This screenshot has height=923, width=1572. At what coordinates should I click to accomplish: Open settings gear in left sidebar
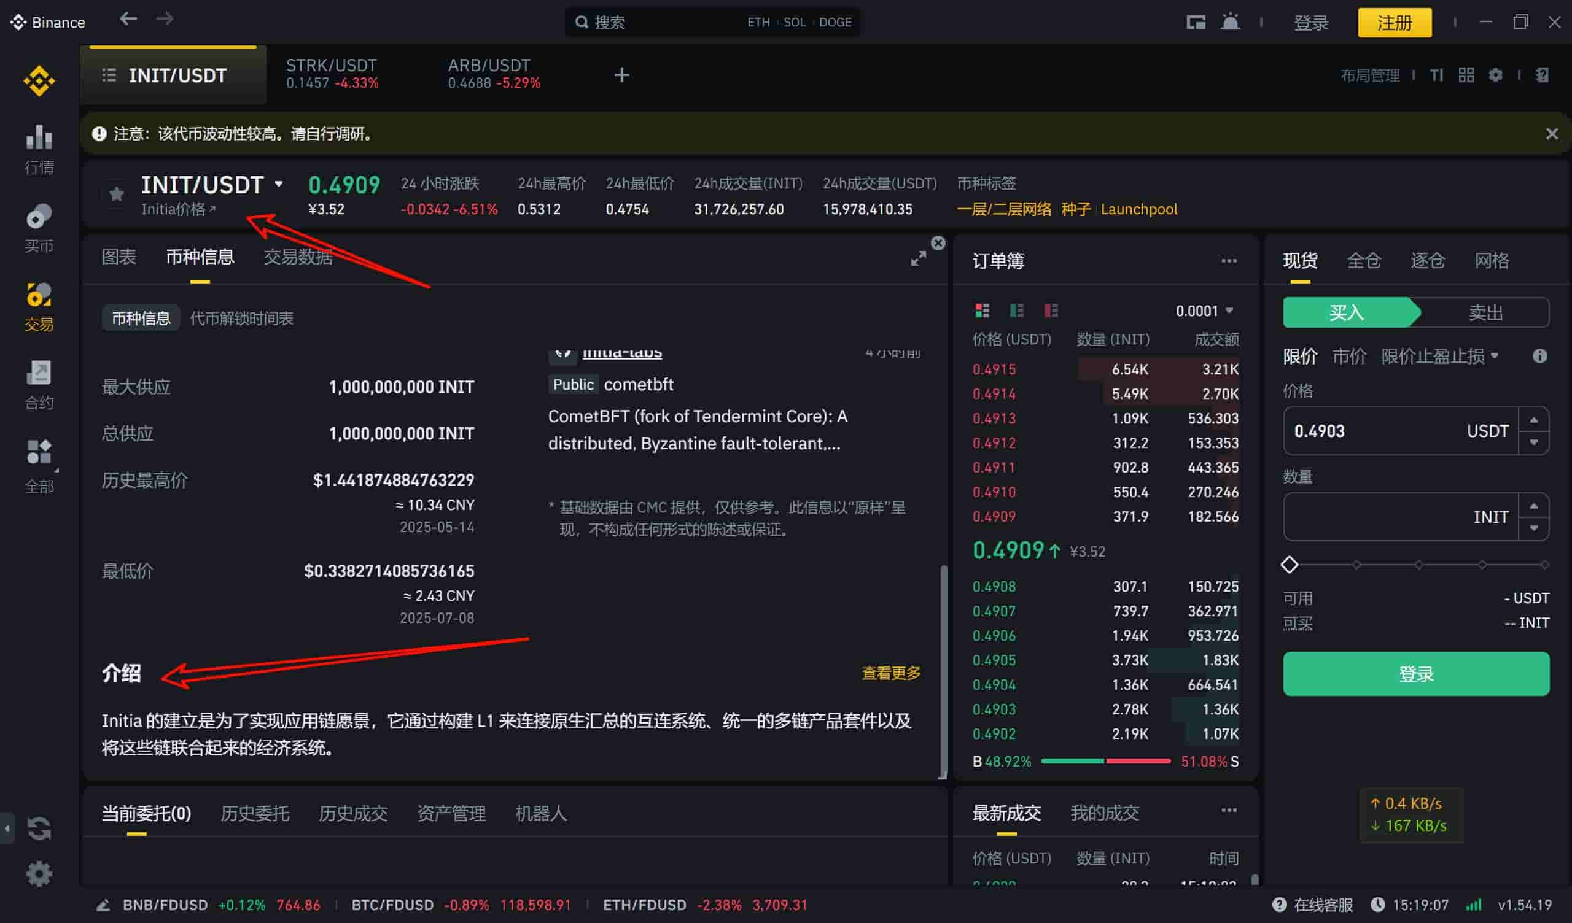tap(39, 875)
